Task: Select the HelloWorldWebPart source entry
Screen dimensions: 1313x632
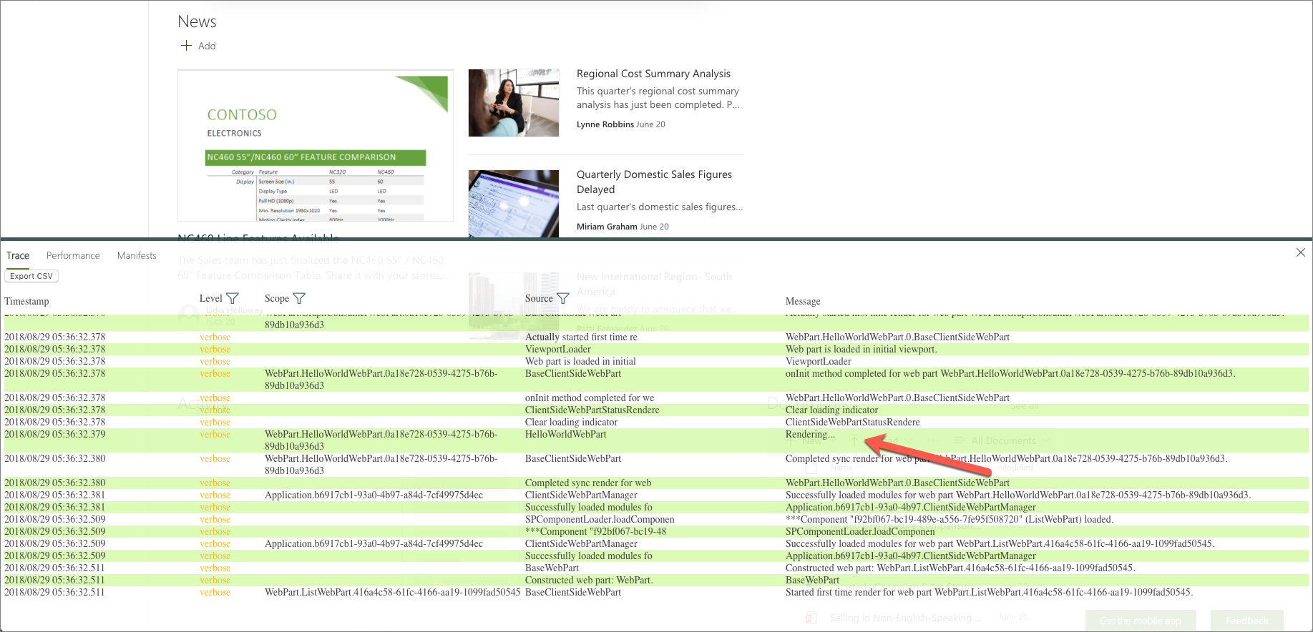Action: 565,435
